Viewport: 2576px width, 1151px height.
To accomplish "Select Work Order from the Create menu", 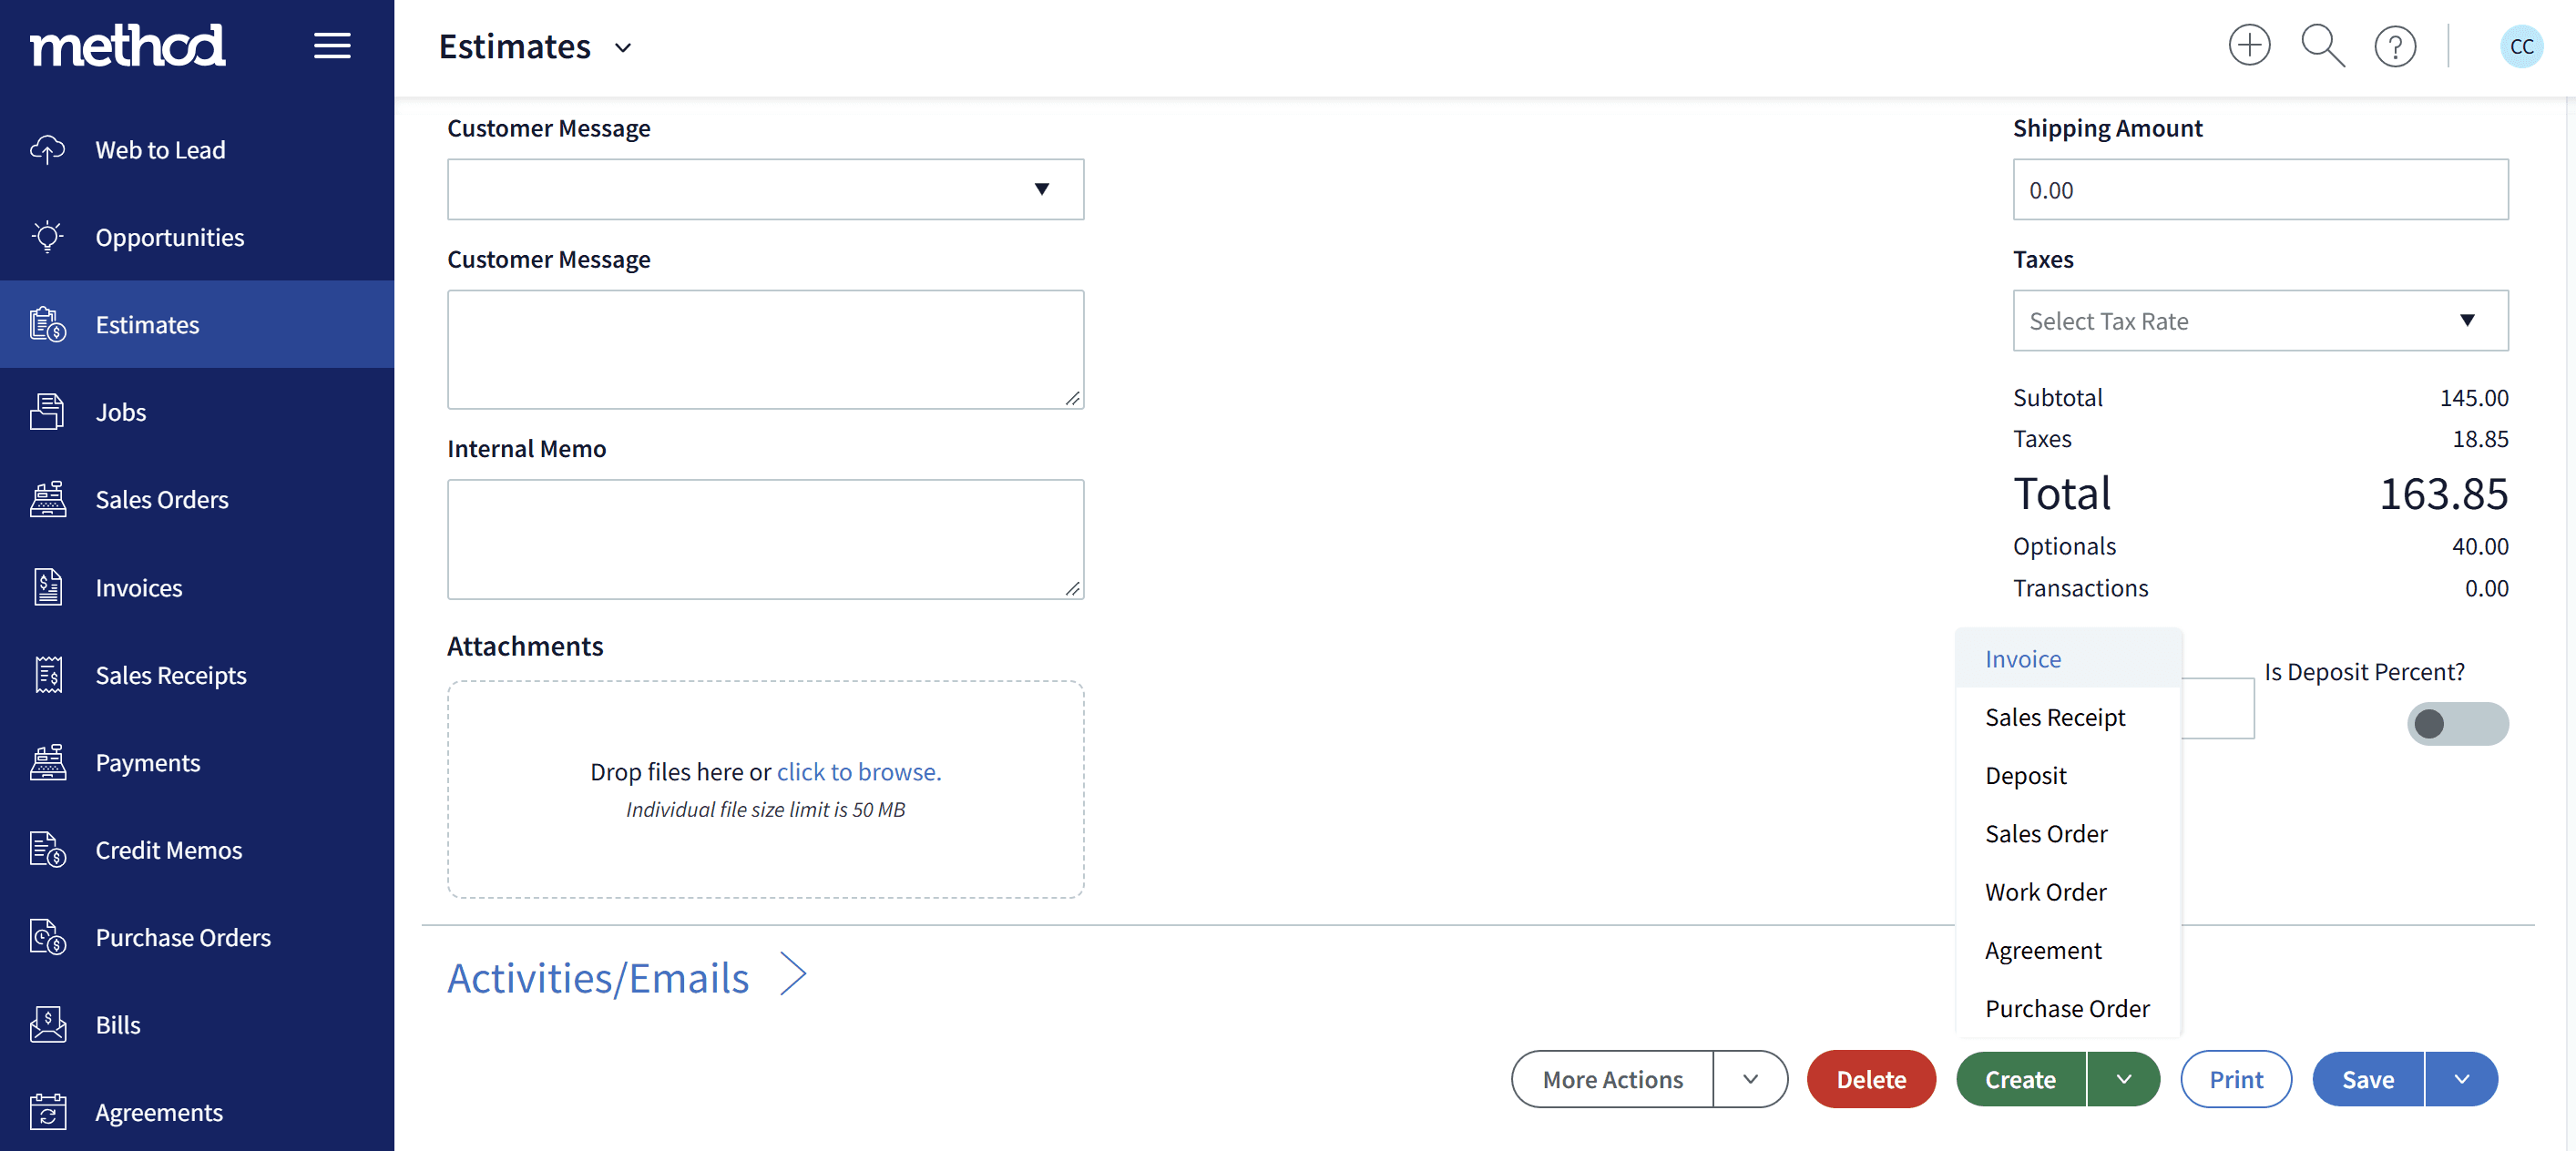I will (2067, 892).
